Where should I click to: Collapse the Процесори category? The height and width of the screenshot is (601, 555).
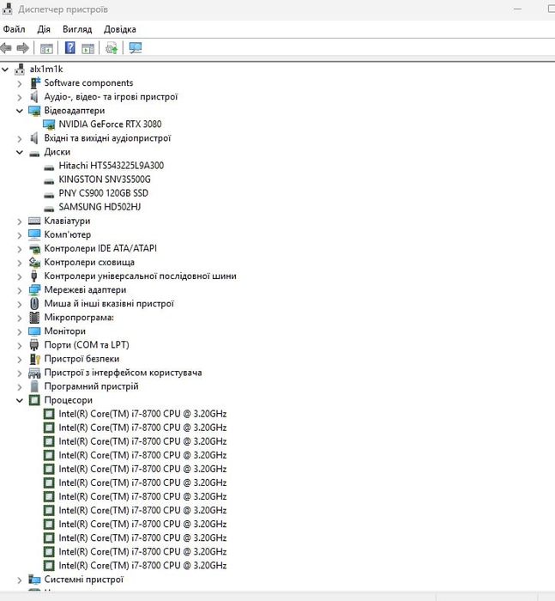20,401
